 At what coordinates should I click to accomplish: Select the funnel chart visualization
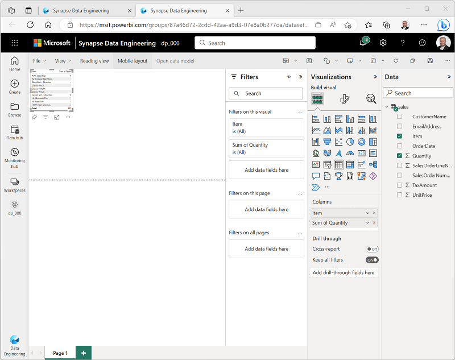click(x=327, y=142)
